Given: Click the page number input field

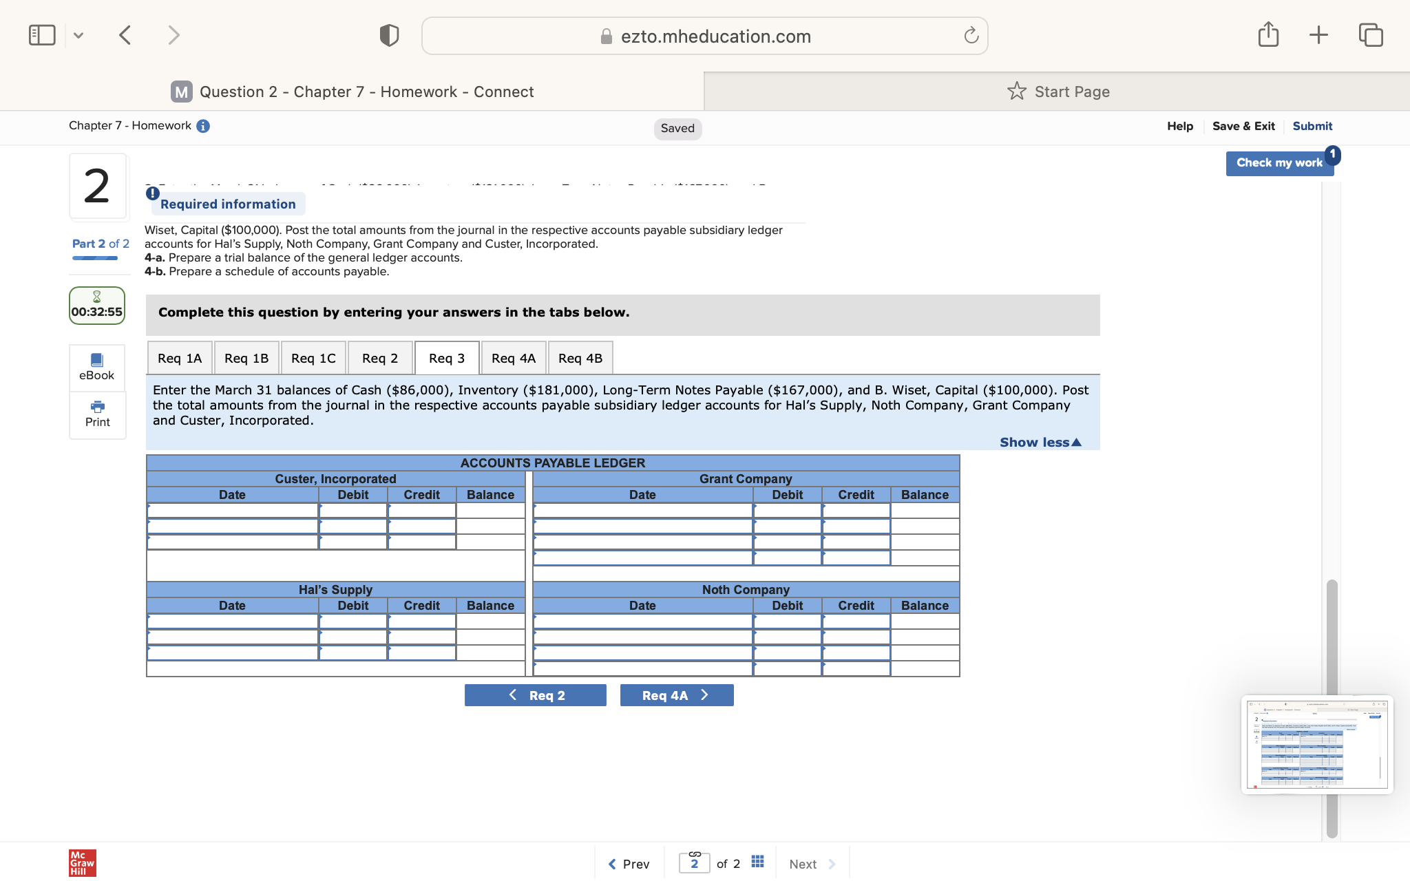Looking at the screenshot, I should point(694,862).
